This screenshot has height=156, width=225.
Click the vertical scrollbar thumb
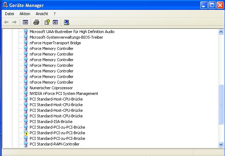pos(221,104)
